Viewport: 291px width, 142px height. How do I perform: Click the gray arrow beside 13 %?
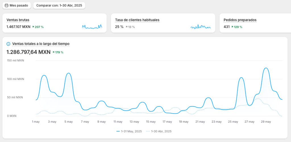click(126, 27)
